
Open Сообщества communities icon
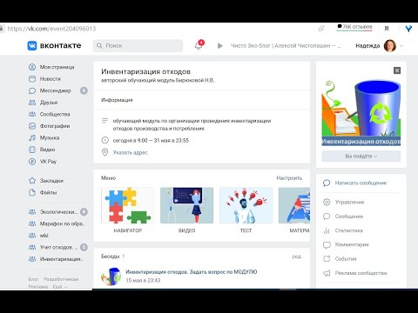(32, 114)
